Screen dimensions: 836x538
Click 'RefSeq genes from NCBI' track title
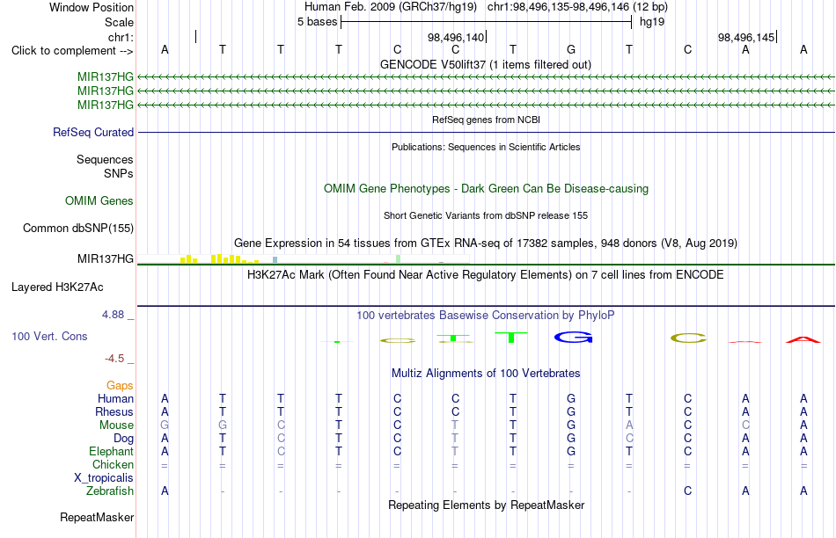click(487, 120)
